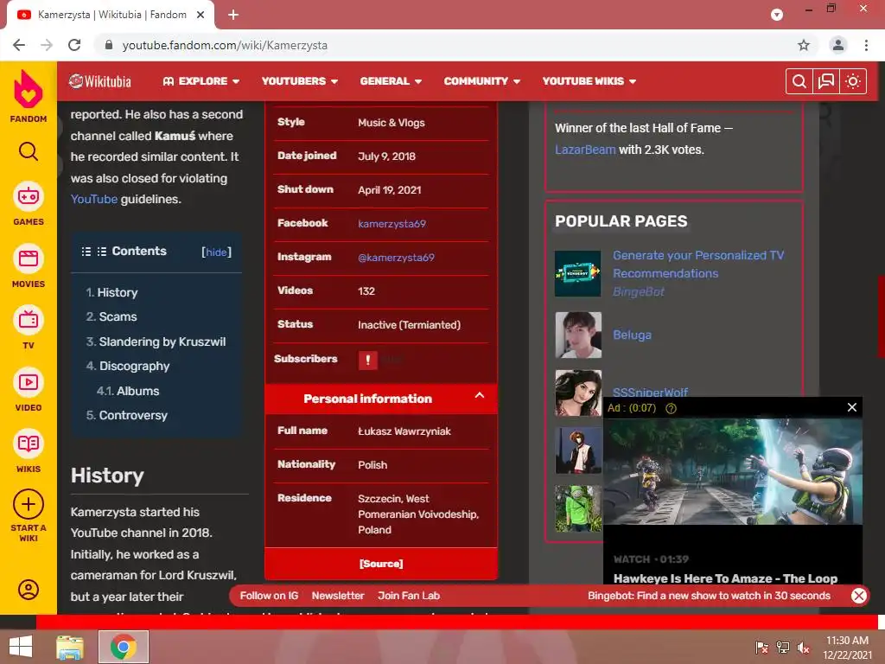This screenshot has width=885, height=664.
Task: Toggle light/dark theme sun icon
Action: click(853, 82)
